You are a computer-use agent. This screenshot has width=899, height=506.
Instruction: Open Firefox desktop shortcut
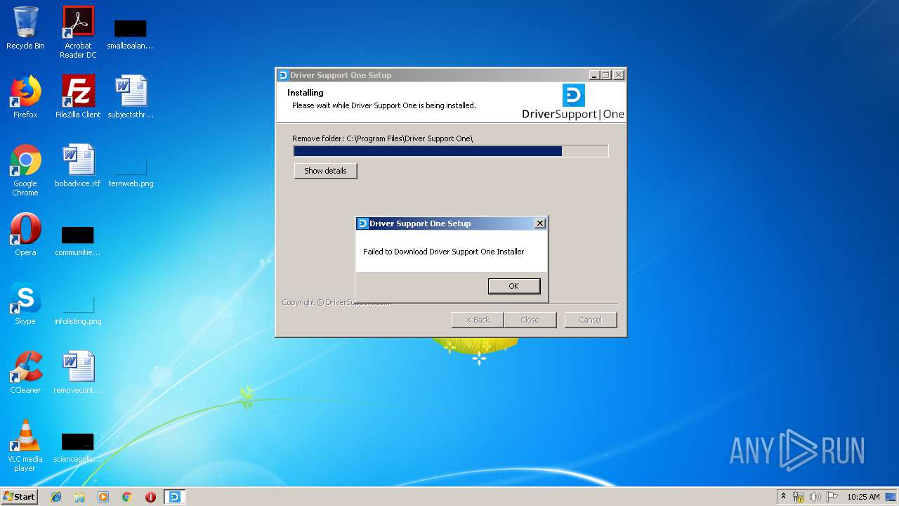[x=25, y=98]
